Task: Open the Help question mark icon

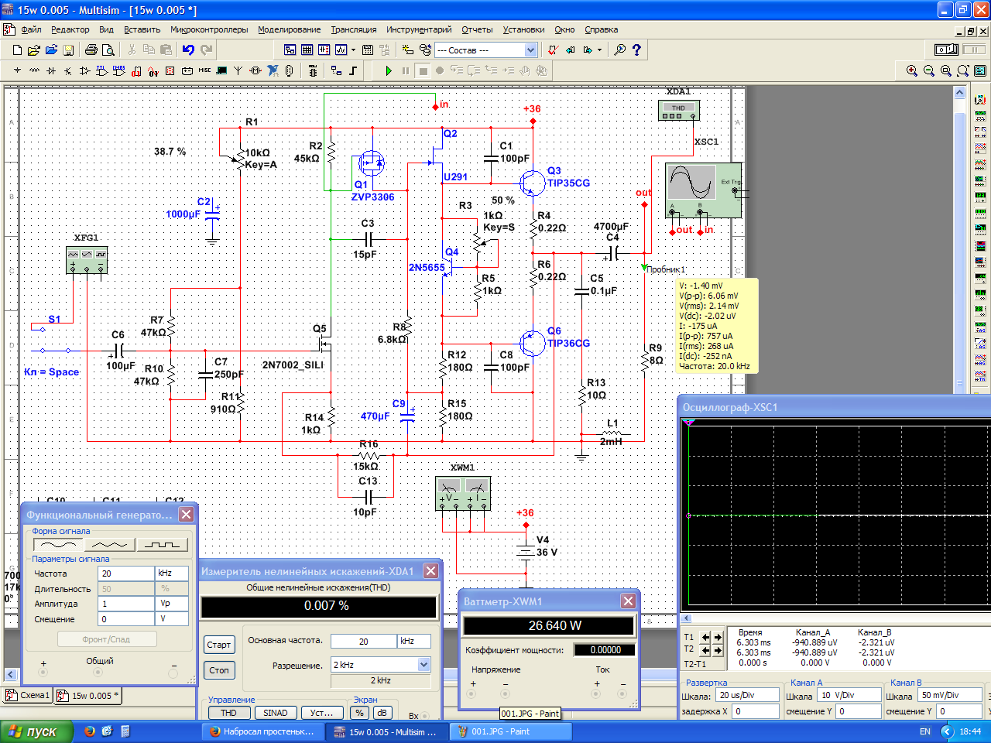Action: (636, 50)
